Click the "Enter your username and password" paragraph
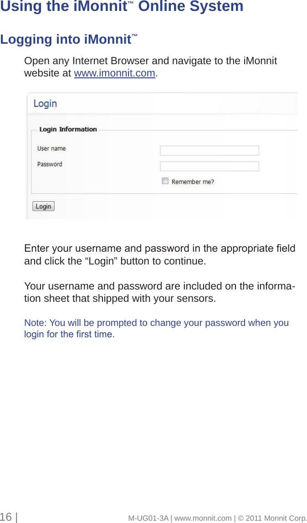Screen dimensions: 307x523 point(159,255)
